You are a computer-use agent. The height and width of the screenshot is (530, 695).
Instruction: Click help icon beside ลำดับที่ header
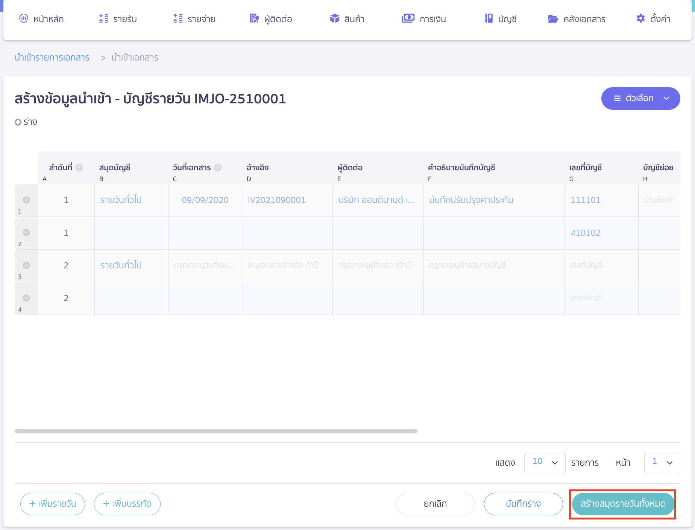79,168
